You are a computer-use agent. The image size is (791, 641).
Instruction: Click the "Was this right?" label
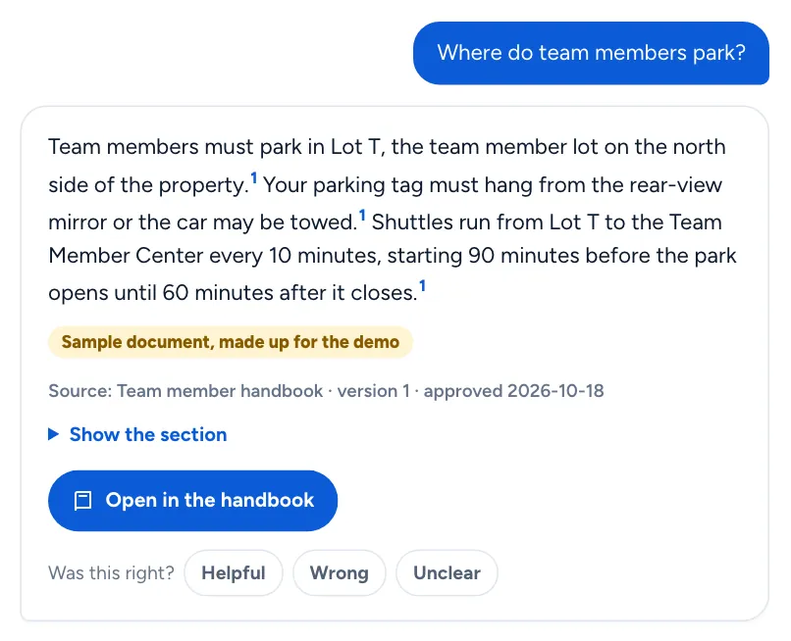112,573
